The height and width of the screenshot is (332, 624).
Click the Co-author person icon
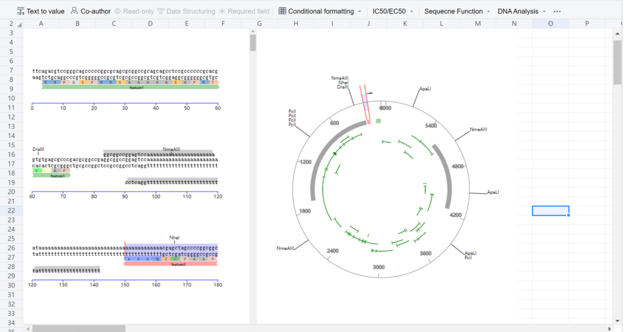pyautogui.click(x=75, y=11)
